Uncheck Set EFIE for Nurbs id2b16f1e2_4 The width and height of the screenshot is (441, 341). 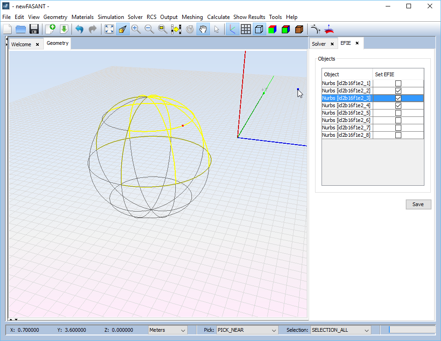[x=398, y=106]
